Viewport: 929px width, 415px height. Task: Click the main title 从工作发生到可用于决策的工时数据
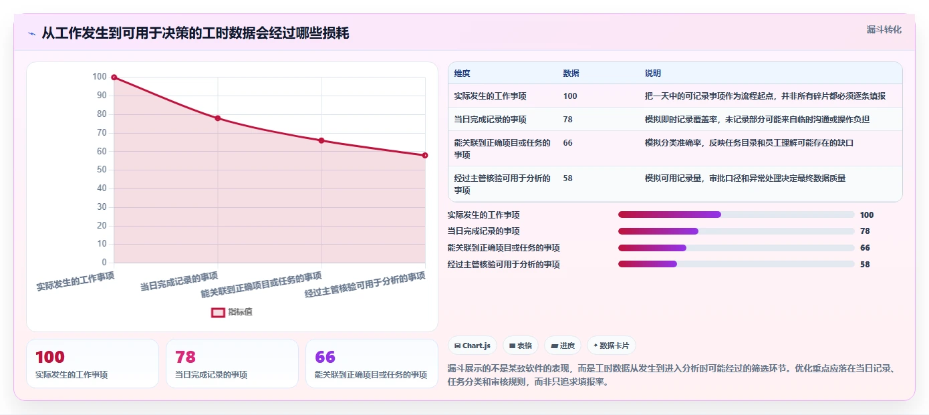click(195, 33)
